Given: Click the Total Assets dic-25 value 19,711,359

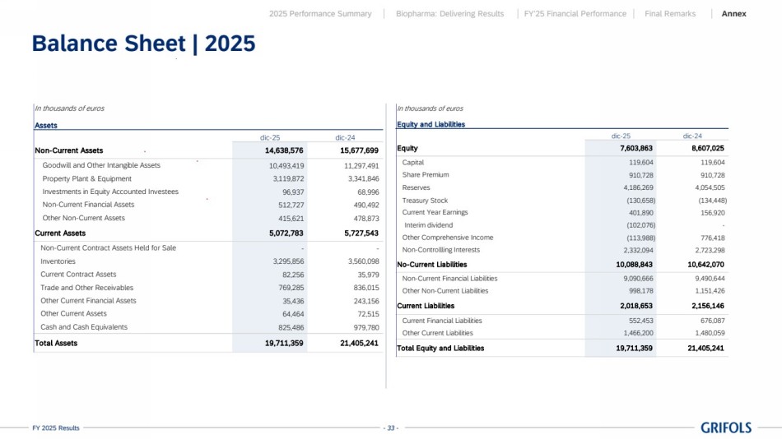Looking at the screenshot, I should click(x=284, y=343).
